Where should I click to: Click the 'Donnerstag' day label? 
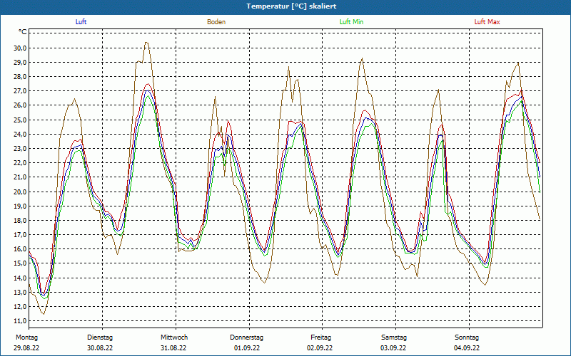[x=247, y=337]
